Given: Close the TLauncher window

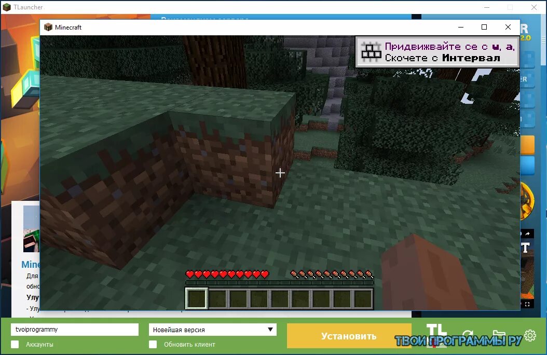Looking at the screenshot, I should click(534, 7).
